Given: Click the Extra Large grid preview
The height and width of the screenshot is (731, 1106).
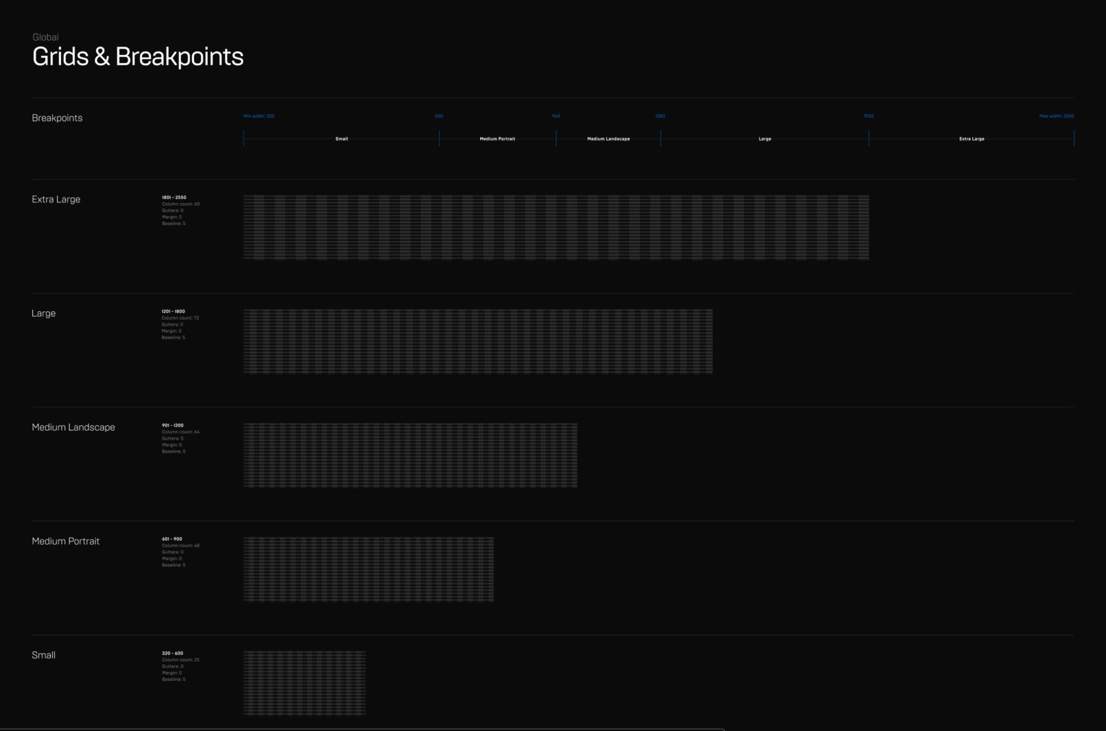Looking at the screenshot, I should click(x=556, y=227).
